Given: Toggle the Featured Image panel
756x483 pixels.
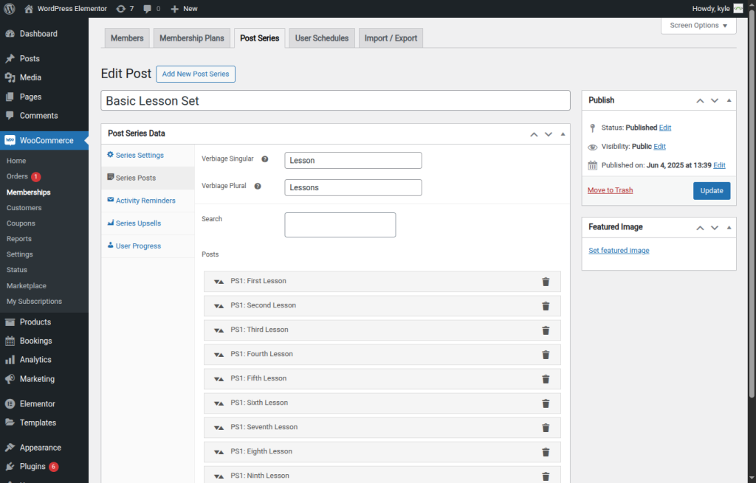Looking at the screenshot, I should coord(729,227).
